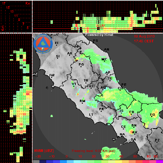Viewport: 163px width, 163px height.
Task: Click the Protezione Civile Abruzzo logo
Action: (43, 44)
